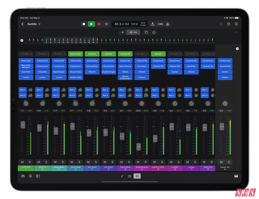Viewport: 259px width, 199px height.
Task: Mute the Heavy Bass channel
Action: point(55,162)
